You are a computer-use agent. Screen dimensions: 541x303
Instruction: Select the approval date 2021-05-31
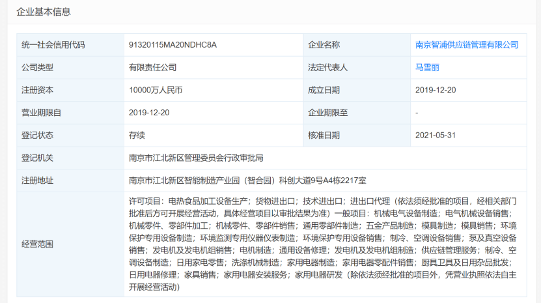(x=436, y=136)
